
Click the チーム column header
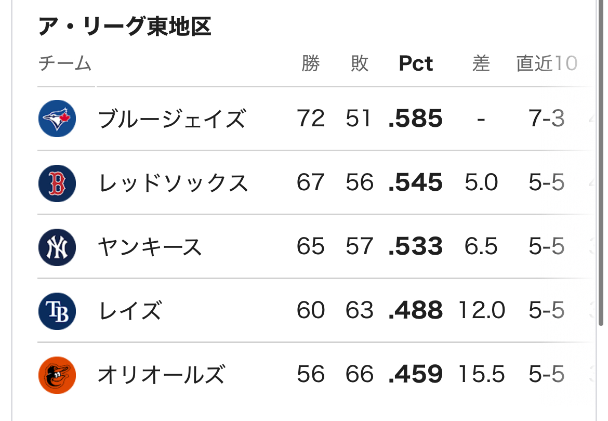click(65, 64)
